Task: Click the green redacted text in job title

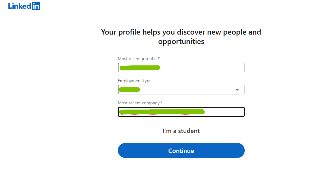Action: [x=140, y=68]
